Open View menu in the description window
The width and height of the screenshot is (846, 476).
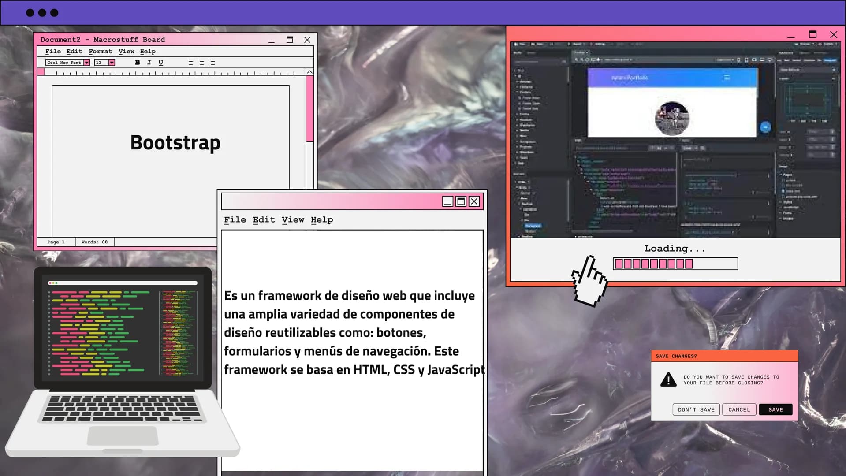(293, 219)
